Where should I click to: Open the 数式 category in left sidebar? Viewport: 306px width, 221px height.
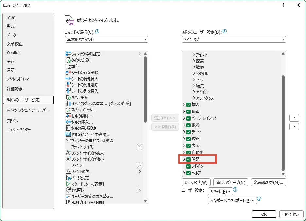pyautogui.click(x=11, y=26)
